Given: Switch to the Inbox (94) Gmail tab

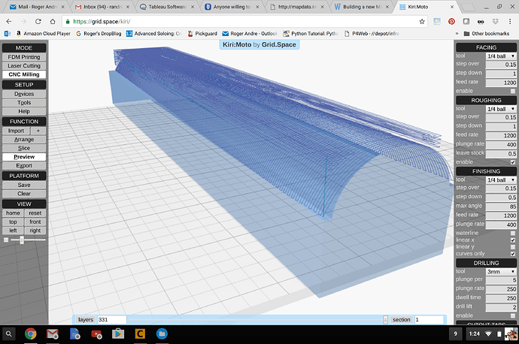Looking at the screenshot, I should point(101,7).
